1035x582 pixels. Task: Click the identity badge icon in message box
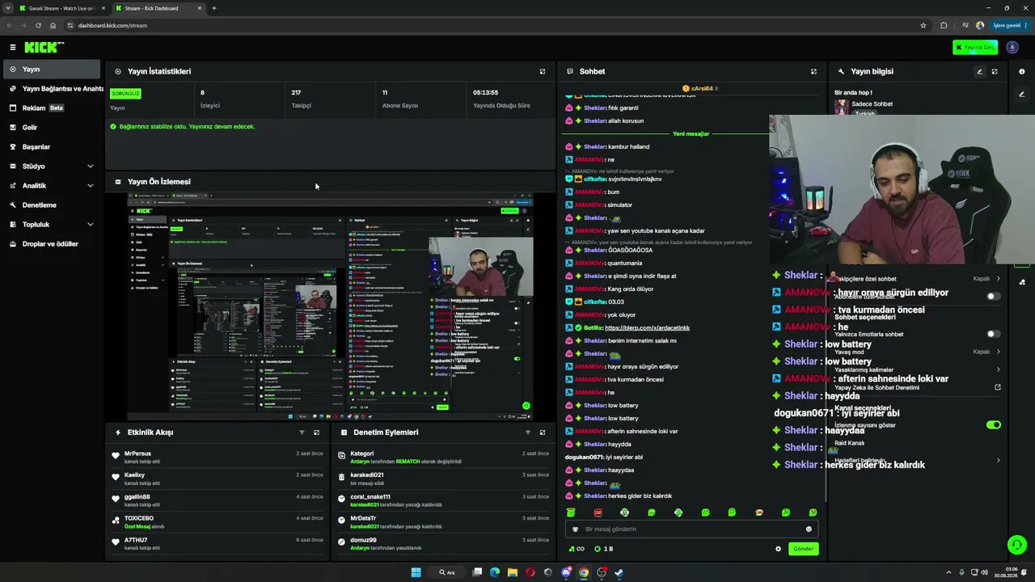[576, 529]
